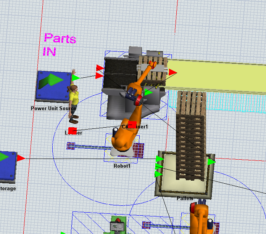The width and height of the screenshot is (266, 234).
Task: Click the Pallets name label
Action: (185, 198)
